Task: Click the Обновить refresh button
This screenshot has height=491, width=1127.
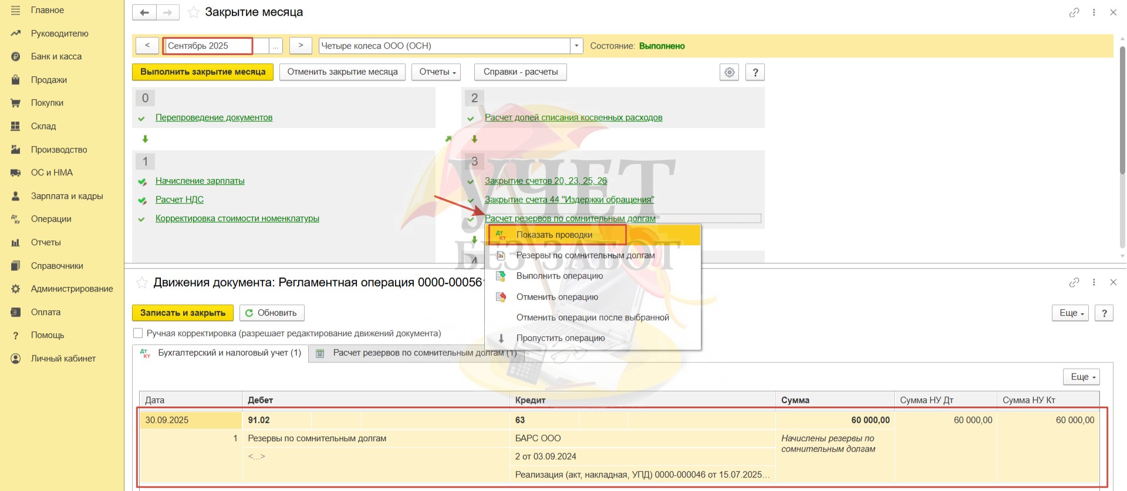Action: pos(271,313)
